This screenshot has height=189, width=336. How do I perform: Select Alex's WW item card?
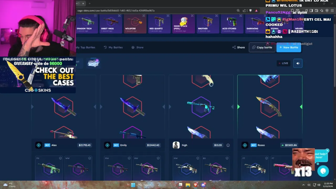click(78, 168)
